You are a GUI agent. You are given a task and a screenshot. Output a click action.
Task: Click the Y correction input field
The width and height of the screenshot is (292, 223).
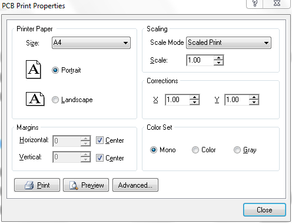click(x=237, y=100)
